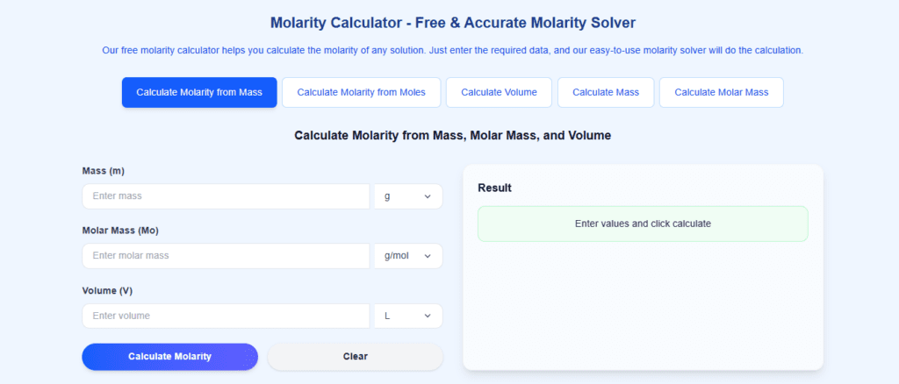Click the Enter mass input field

226,196
